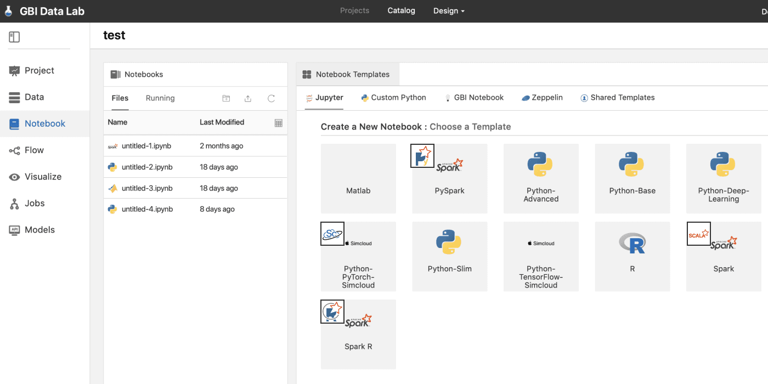The width and height of the screenshot is (768, 384).
Task: Open Catalog in the top navigation
Action: point(401,10)
